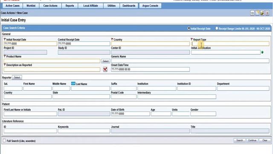Click the reporter Middle Name field
The width and height of the screenshot is (273, 154).
61,89
